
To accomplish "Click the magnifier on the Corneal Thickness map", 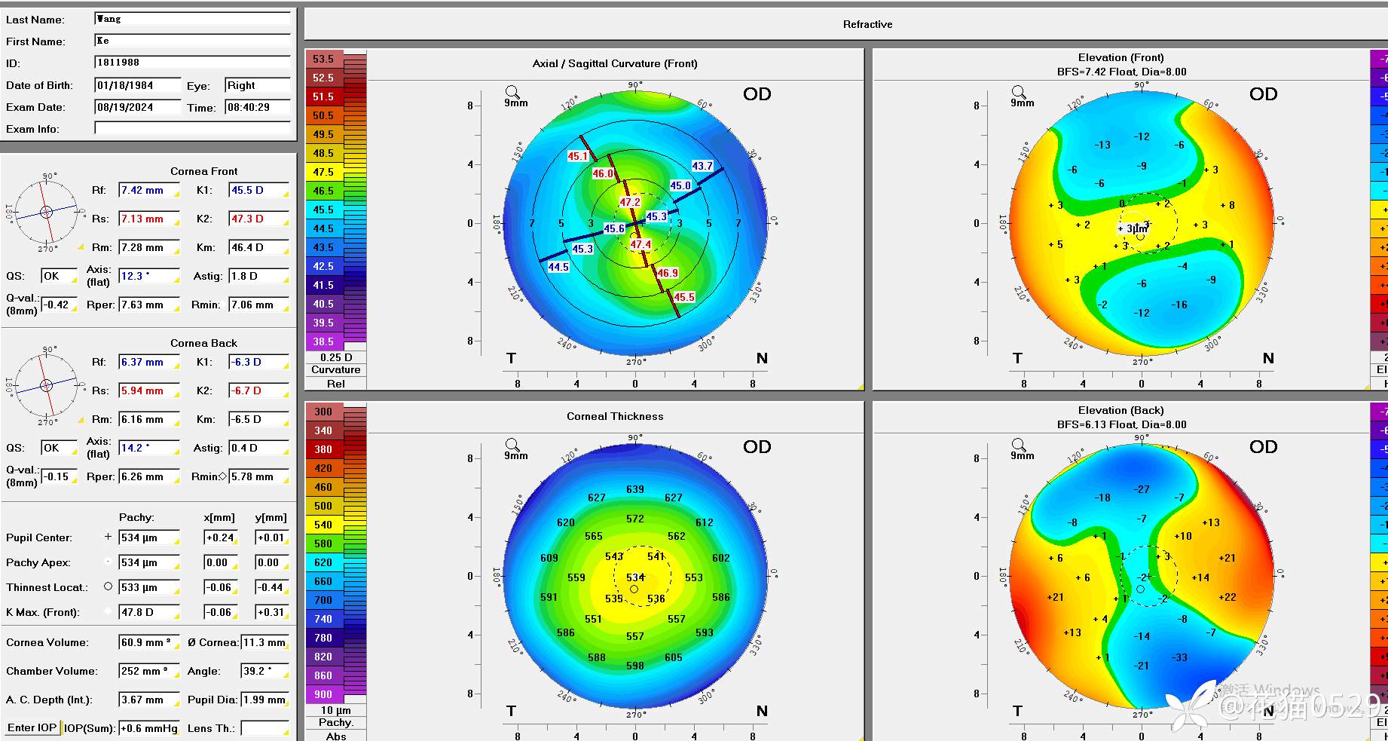I will tap(512, 445).
